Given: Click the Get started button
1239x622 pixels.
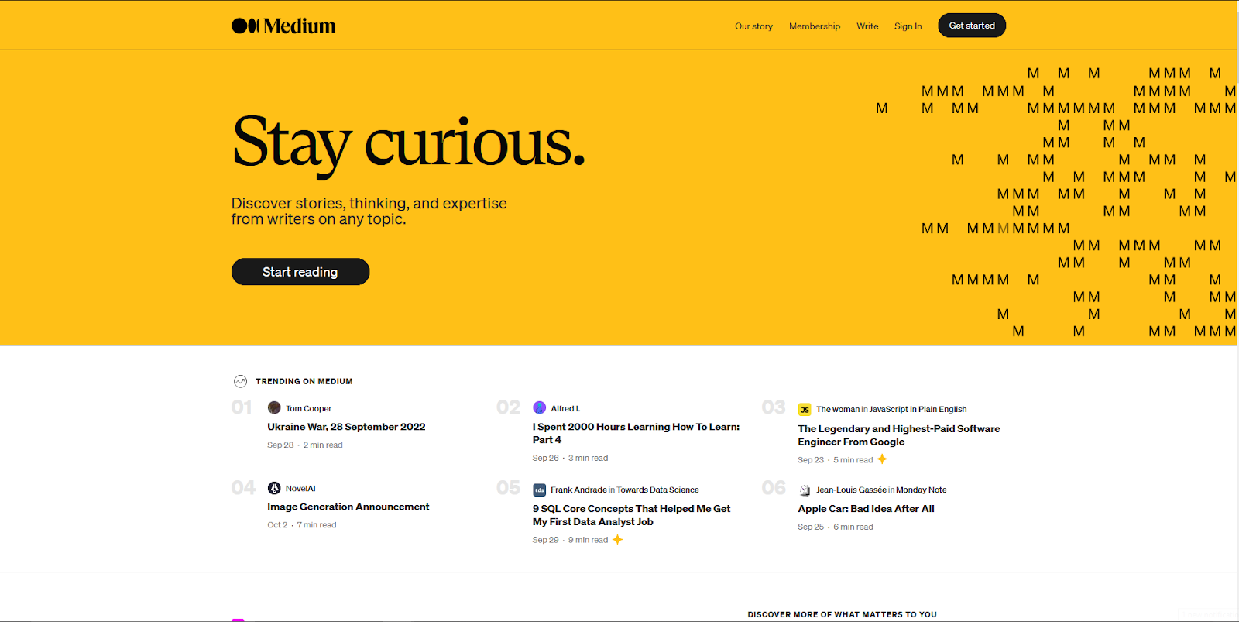Looking at the screenshot, I should pos(972,26).
